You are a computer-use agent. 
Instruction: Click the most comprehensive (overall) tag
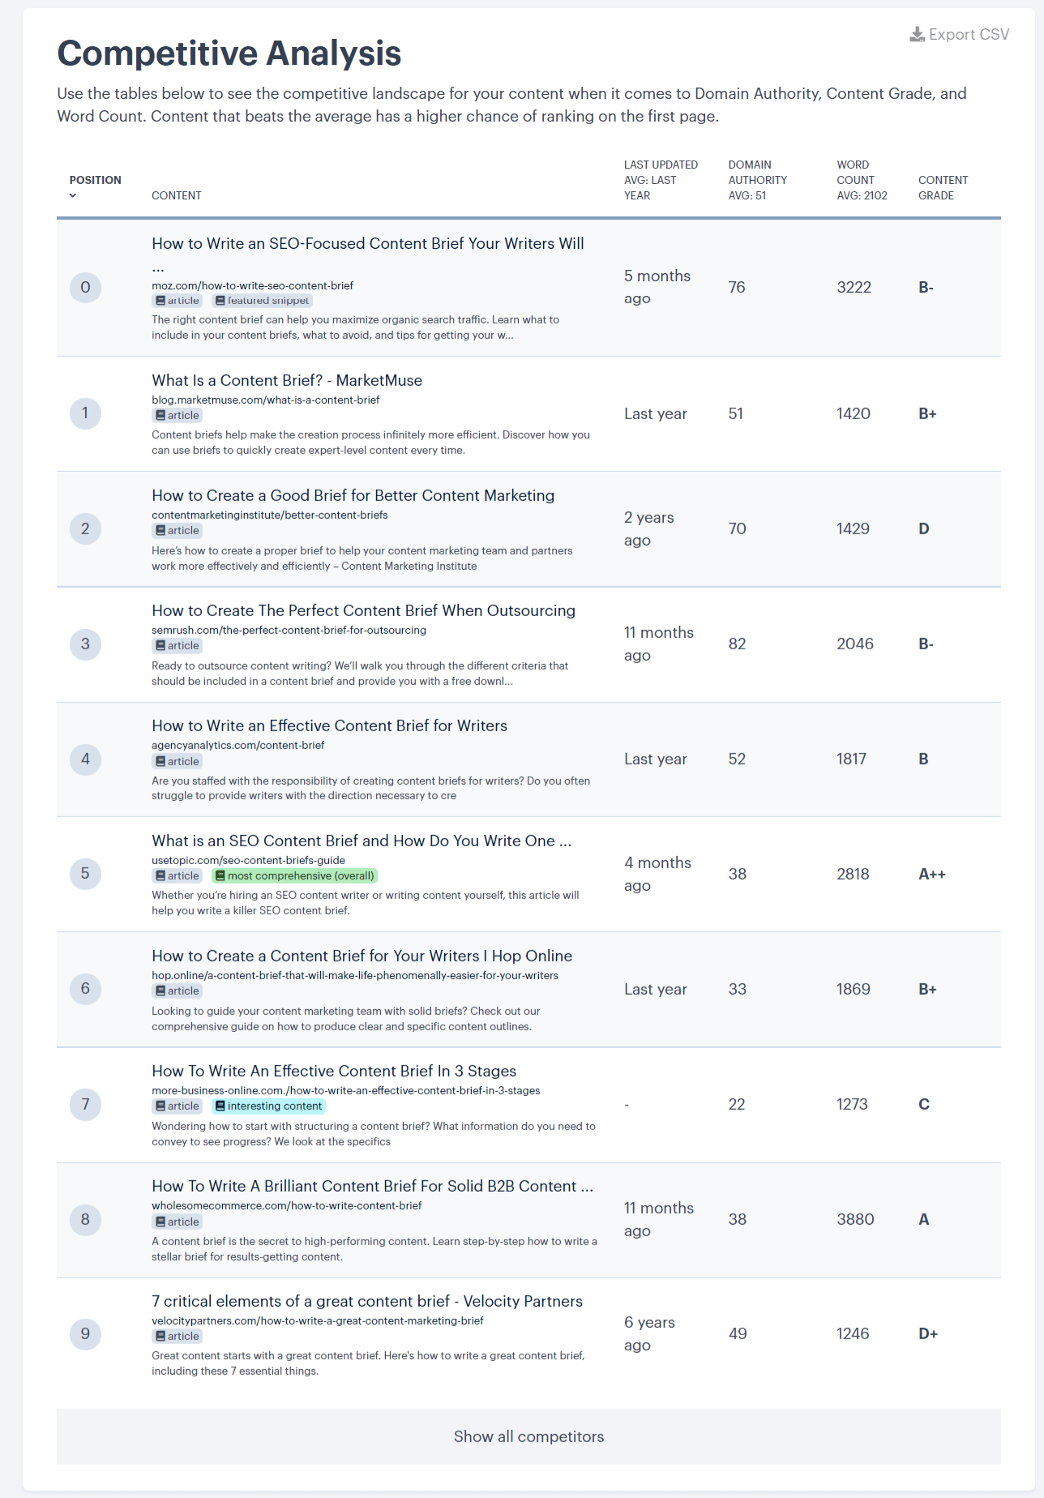pos(294,875)
